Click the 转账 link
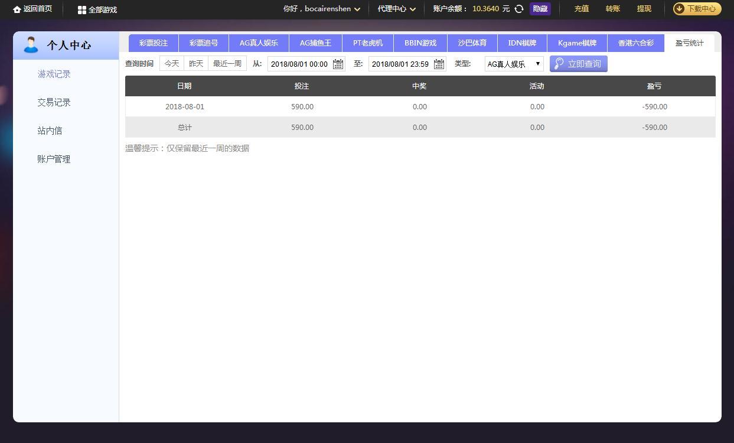 (613, 9)
